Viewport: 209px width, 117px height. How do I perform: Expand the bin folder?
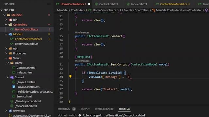pyautogui.click(x=6, y=20)
